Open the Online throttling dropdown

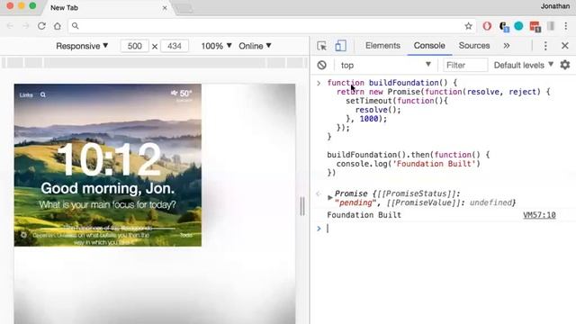(x=255, y=46)
